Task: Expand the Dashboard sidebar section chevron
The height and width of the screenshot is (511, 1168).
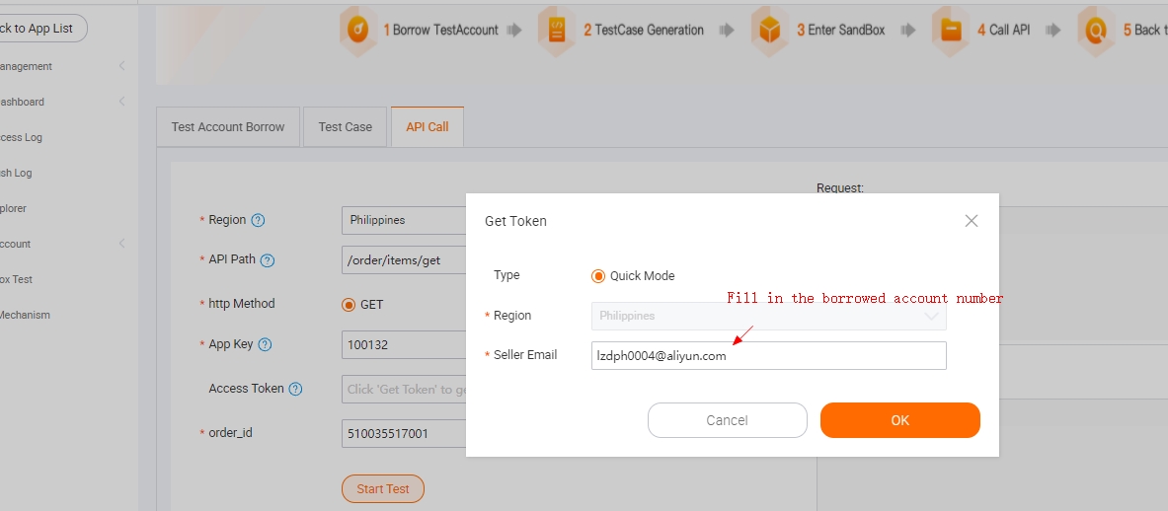Action: pyautogui.click(x=121, y=102)
